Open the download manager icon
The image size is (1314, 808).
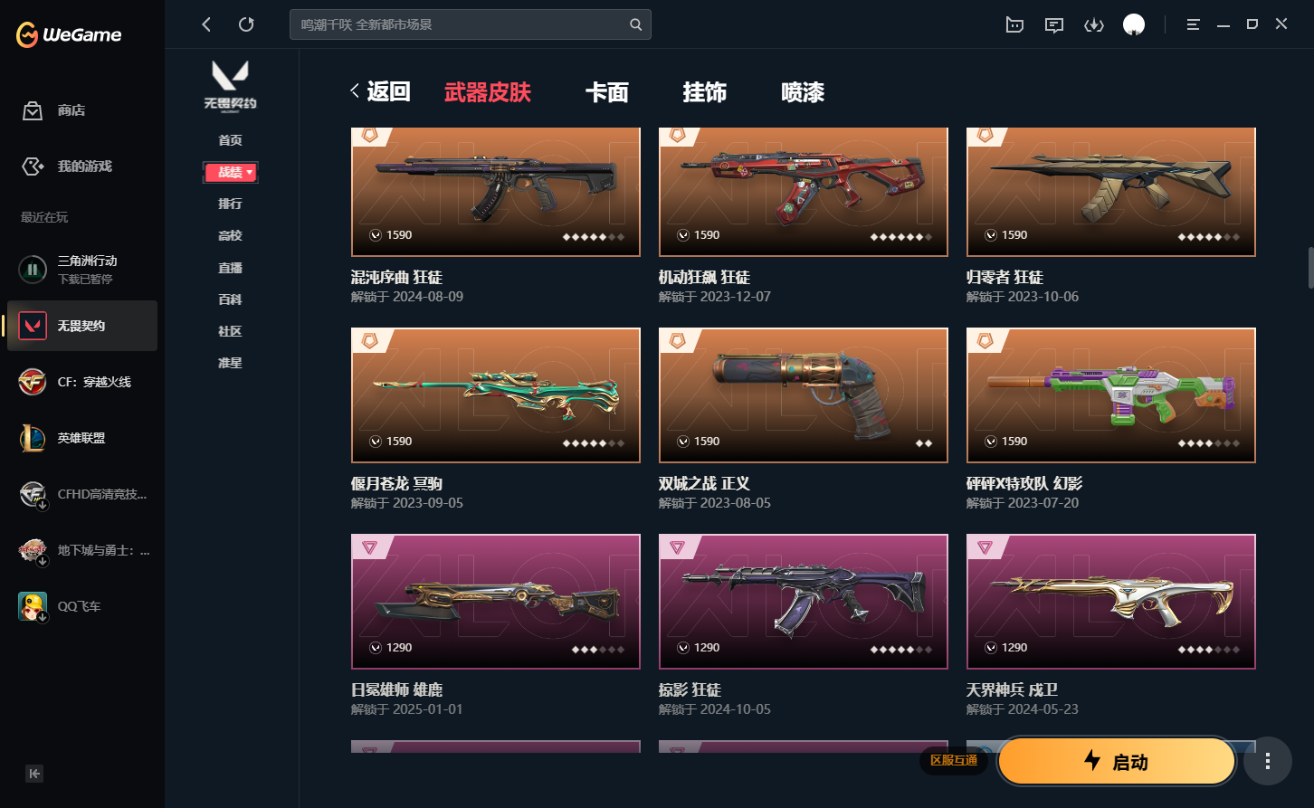click(x=1094, y=24)
